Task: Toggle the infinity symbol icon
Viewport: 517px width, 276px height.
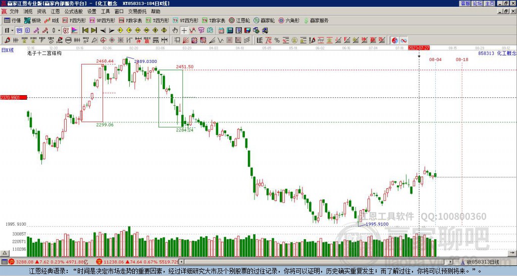Action: tap(403, 40)
